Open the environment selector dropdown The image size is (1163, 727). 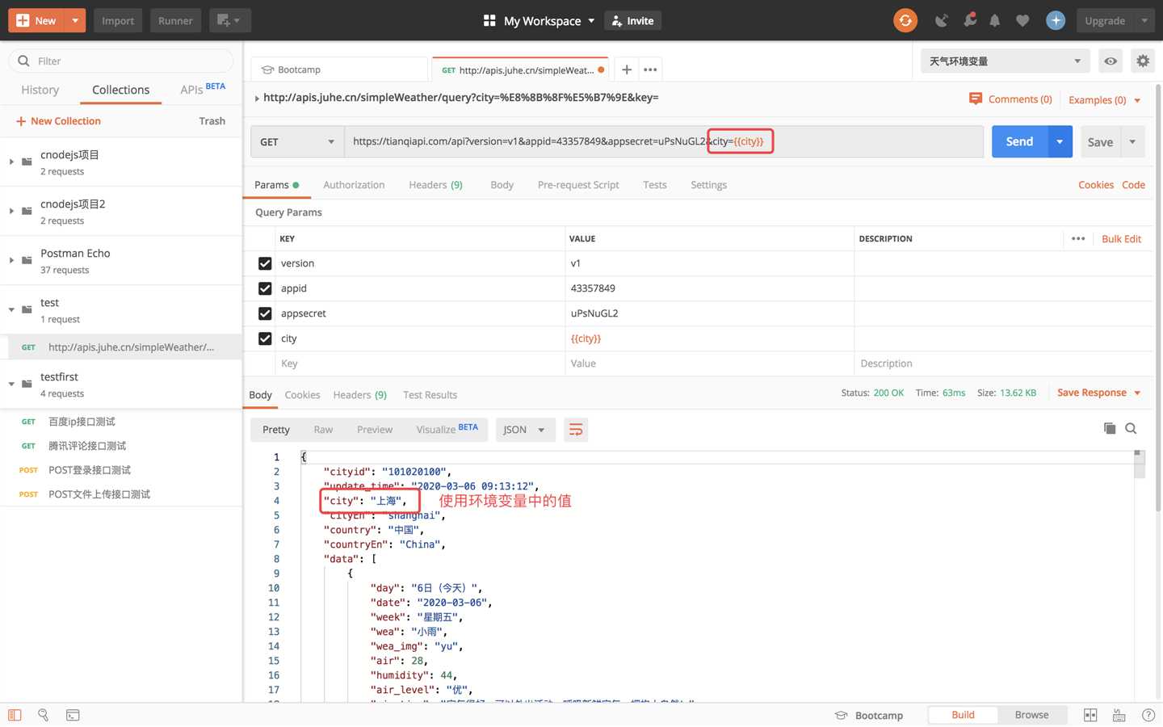1005,61
